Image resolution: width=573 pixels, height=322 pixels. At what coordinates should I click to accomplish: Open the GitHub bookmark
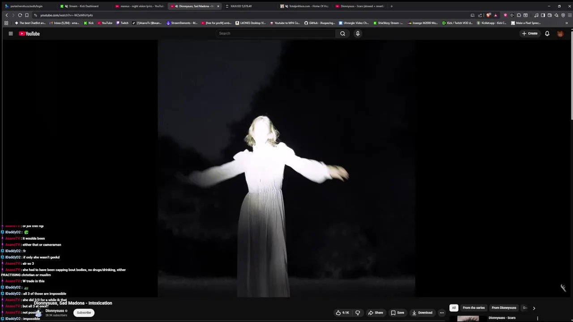(x=320, y=23)
